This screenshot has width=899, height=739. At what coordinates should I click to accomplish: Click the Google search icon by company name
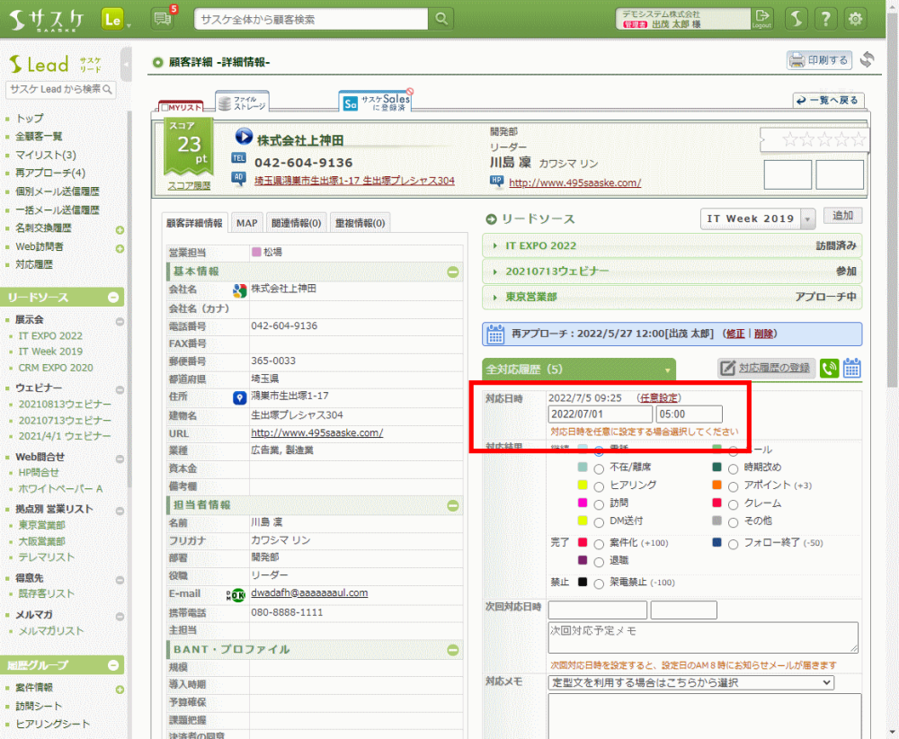coord(240,290)
